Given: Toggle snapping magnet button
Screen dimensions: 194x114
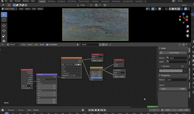Looking at the screenshot, I should 96,5.
